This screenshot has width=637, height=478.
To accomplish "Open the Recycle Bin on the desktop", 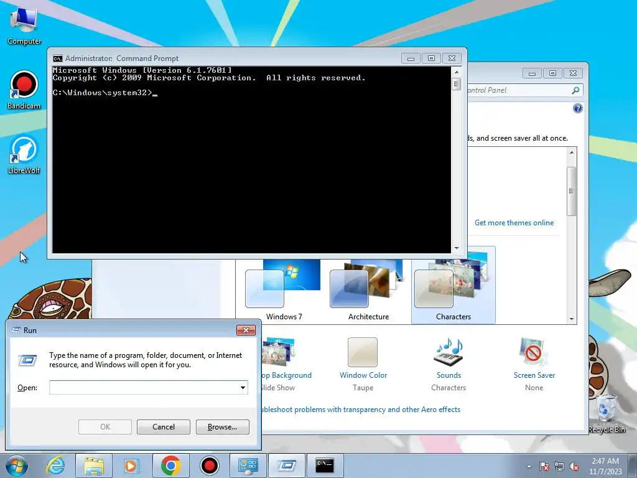I will (x=606, y=413).
